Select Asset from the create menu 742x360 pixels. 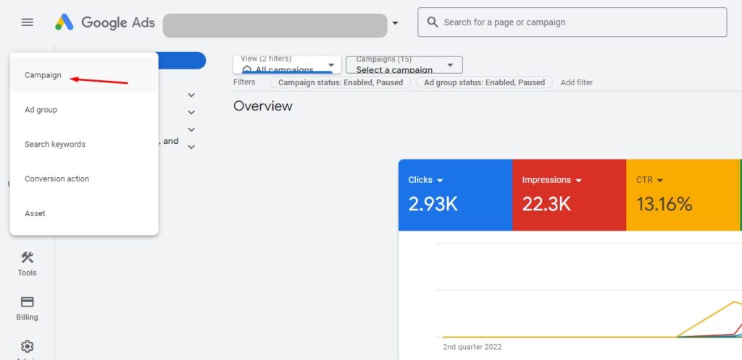pos(84,213)
